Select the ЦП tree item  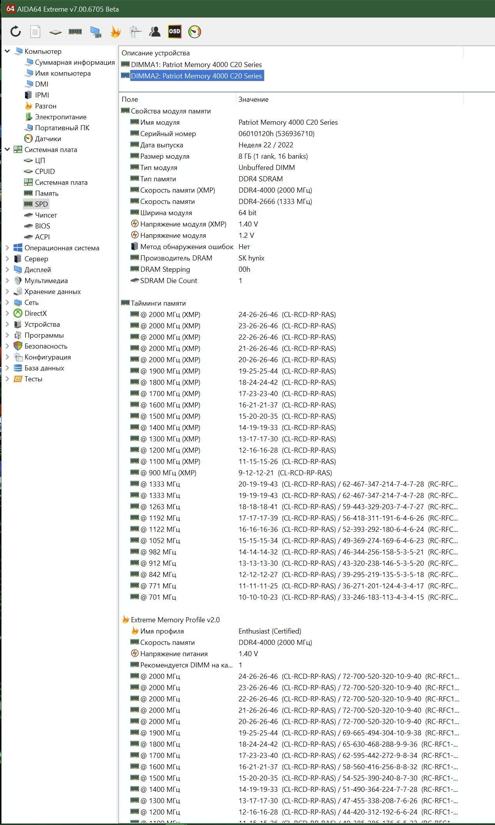click(40, 161)
